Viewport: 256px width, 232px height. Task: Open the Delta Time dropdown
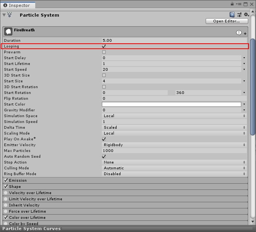coord(174,127)
